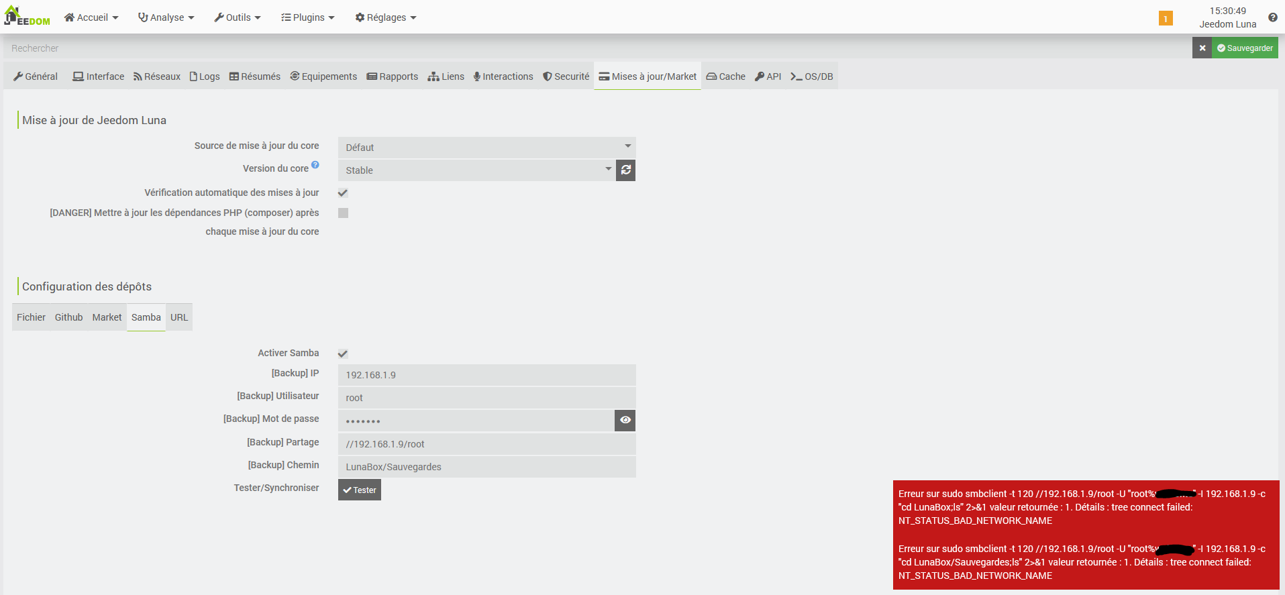Open the orange notification badge
1285x595 pixels.
pos(1166,18)
